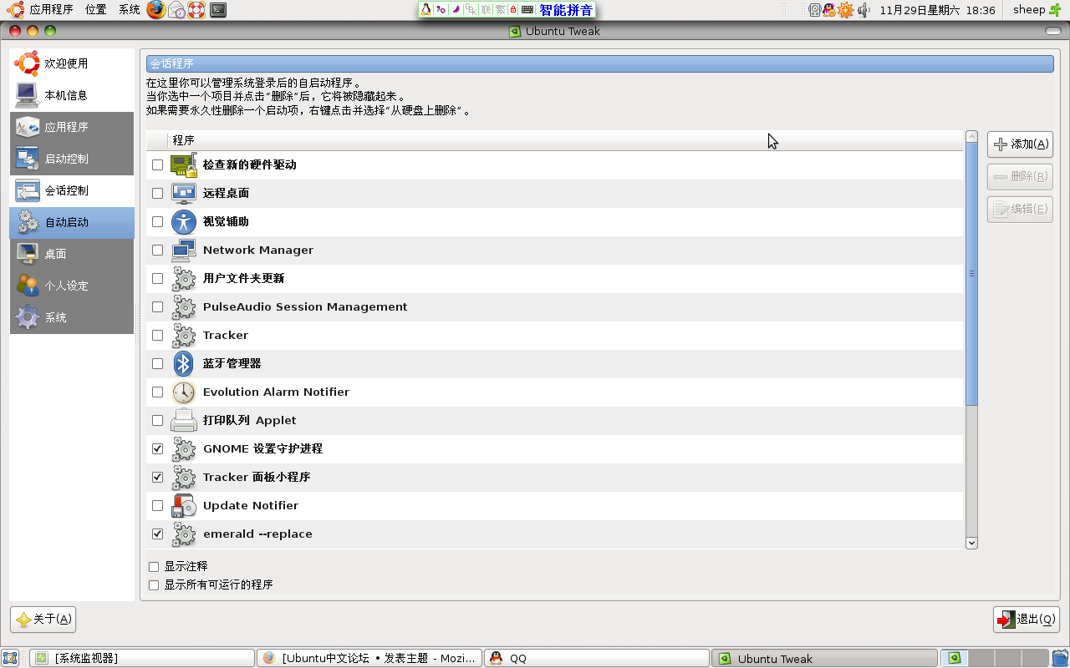Click the print queue printer icon
The image size is (1070, 668).
pyautogui.click(x=183, y=420)
